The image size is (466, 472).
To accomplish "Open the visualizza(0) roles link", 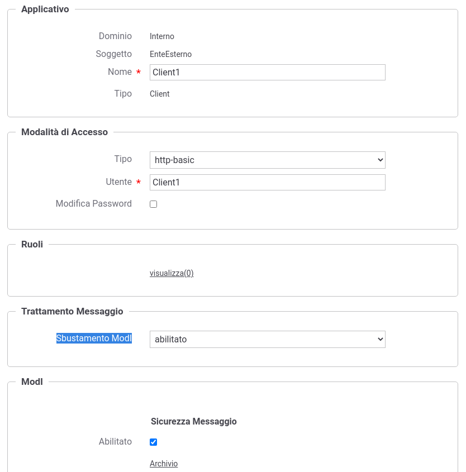I will (172, 273).
